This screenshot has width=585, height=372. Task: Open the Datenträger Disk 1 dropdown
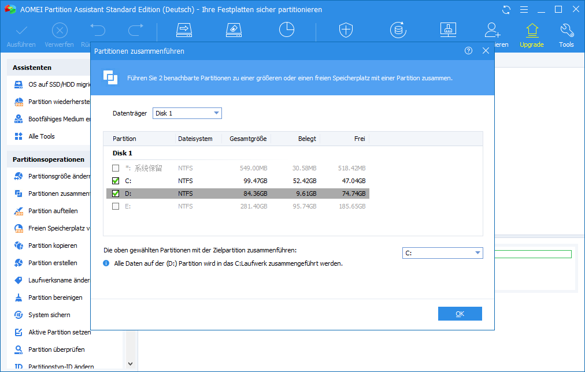[x=187, y=113]
